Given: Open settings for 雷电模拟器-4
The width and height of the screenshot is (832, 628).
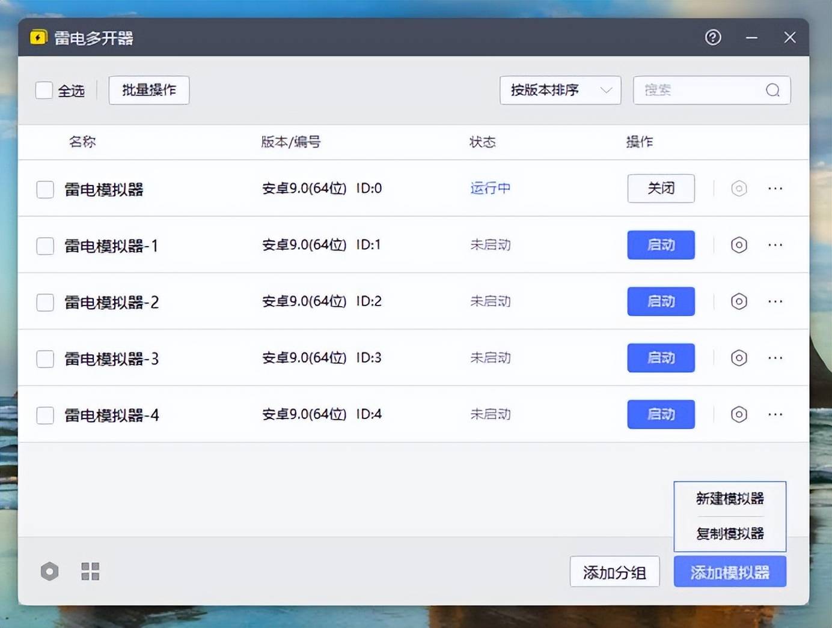Looking at the screenshot, I should (739, 414).
